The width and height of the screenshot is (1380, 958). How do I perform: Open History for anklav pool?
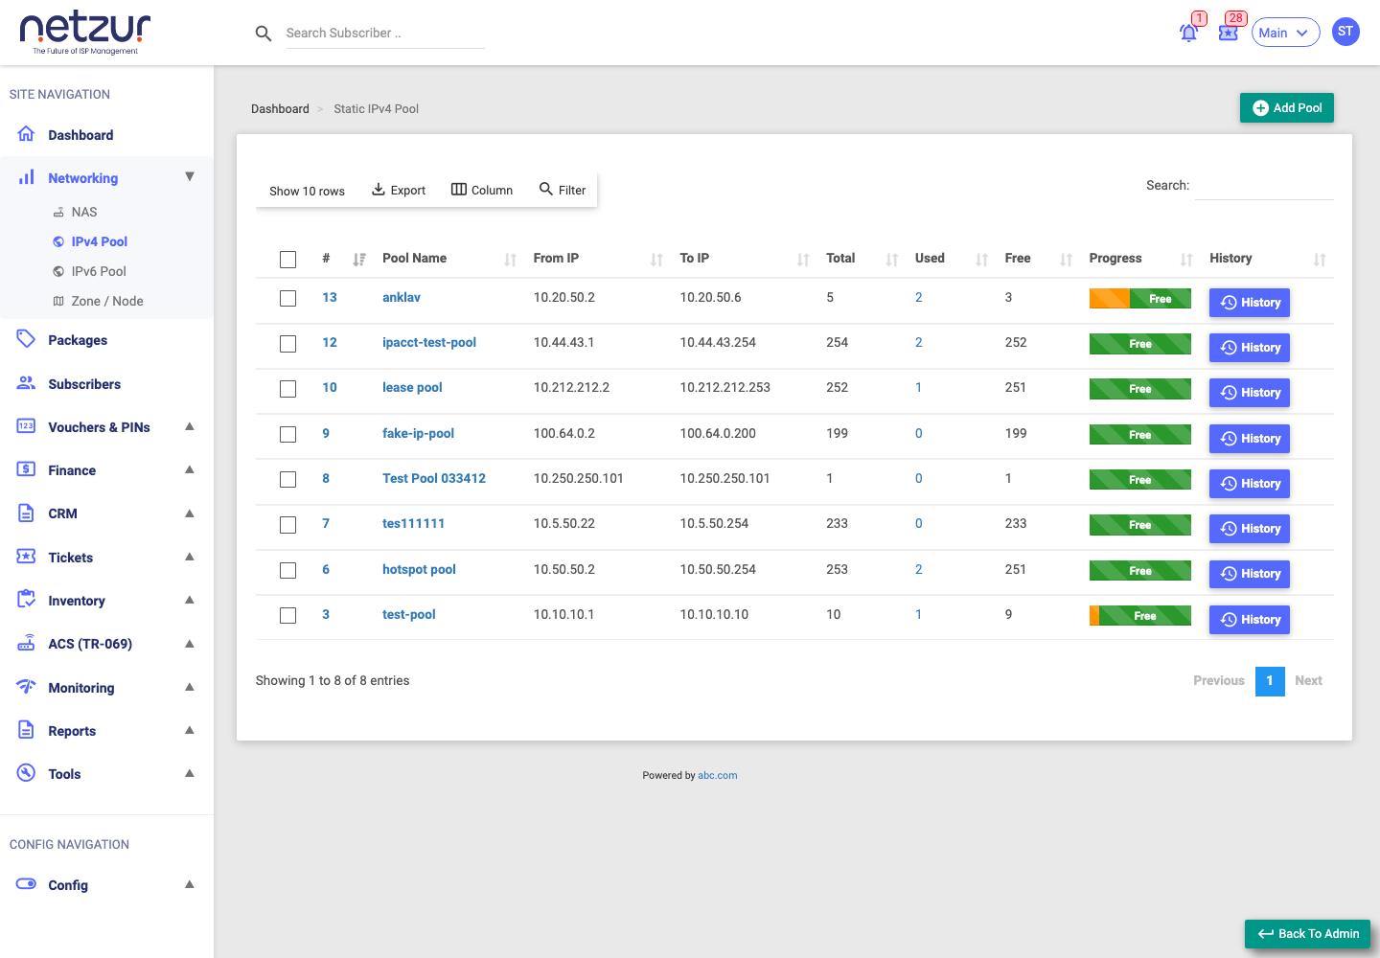[x=1250, y=303]
